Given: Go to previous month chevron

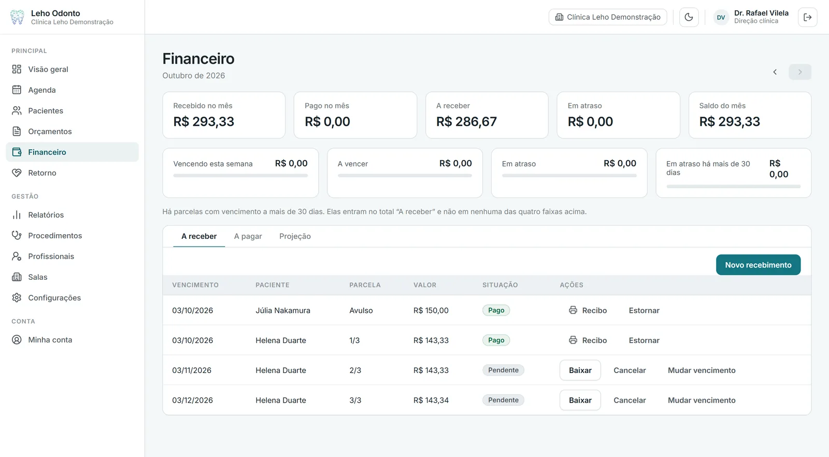Looking at the screenshot, I should pyautogui.click(x=775, y=72).
